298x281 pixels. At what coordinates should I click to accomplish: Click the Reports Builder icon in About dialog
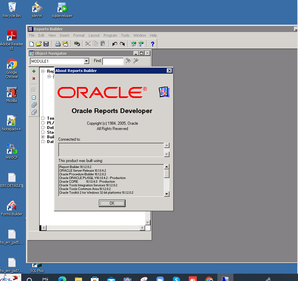164,92
